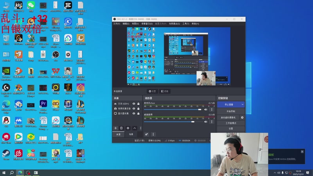
Task: Open 设置 in the controls panel
Action: [231, 129]
